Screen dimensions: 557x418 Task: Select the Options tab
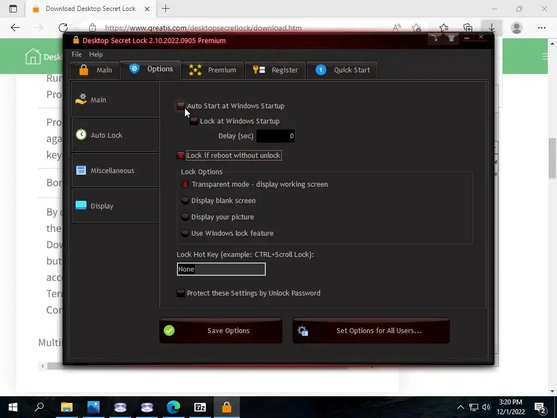pos(151,69)
